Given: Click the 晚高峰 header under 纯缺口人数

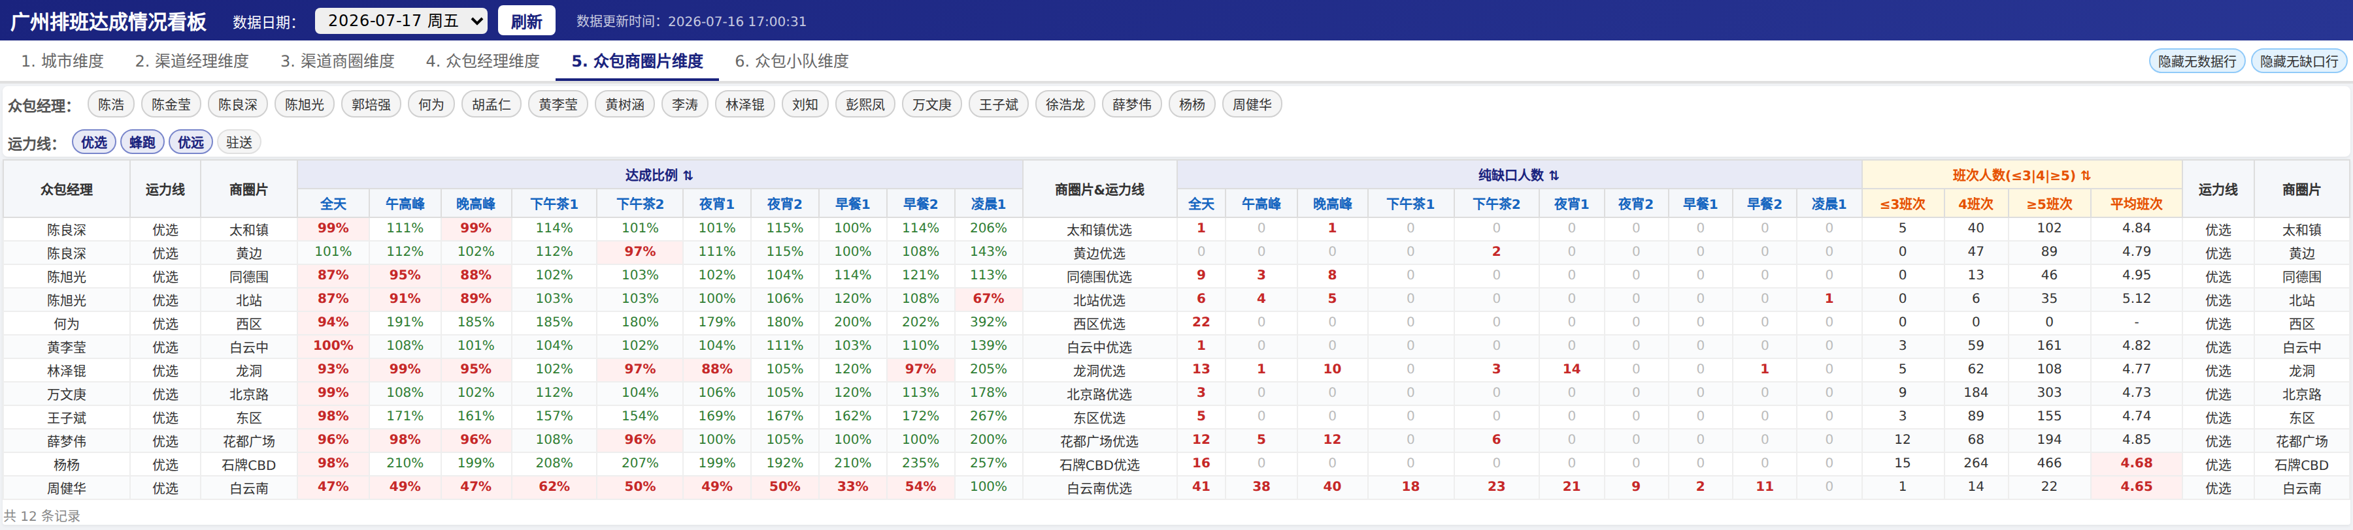Looking at the screenshot, I should coord(1333,204).
